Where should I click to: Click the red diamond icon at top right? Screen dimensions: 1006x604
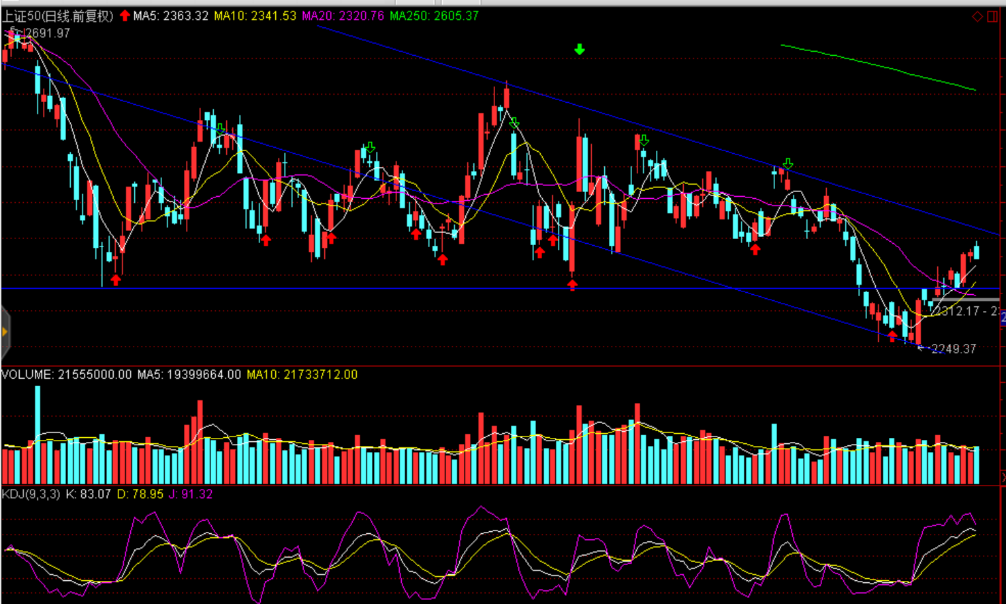pyautogui.click(x=977, y=16)
